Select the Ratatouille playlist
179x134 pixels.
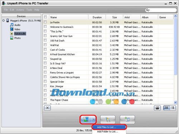pyautogui.click(x=20, y=34)
